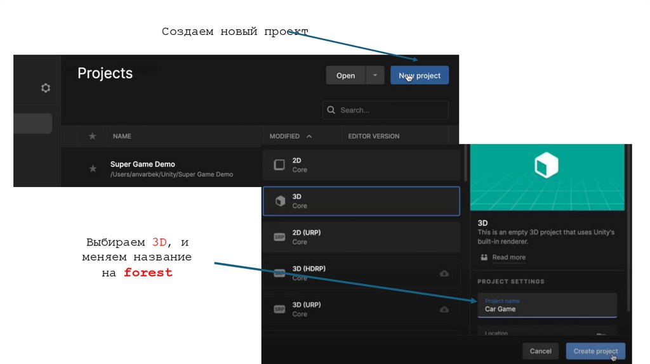Click the PROJECT SETTINGS label
Screen dimensions: 650x364
(511, 282)
